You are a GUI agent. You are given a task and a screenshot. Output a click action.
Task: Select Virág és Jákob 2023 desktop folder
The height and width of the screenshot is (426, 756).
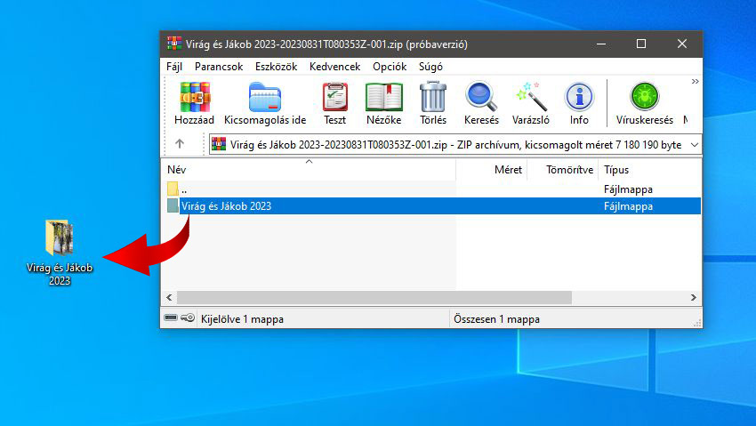pyautogui.click(x=60, y=253)
